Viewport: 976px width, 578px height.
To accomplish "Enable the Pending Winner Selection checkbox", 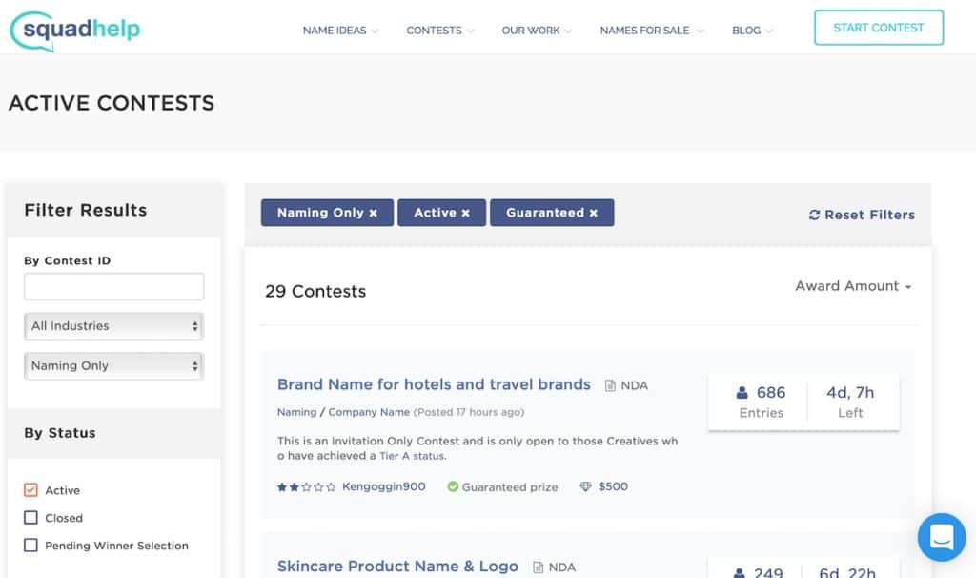I will 30,545.
